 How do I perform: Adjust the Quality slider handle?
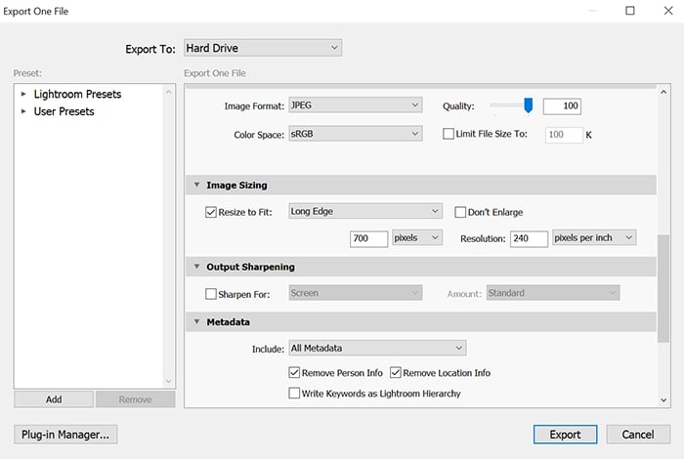tap(528, 105)
